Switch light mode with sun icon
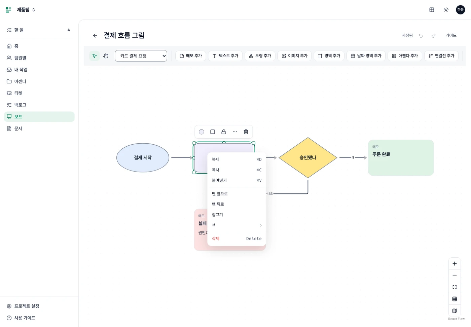 (x=446, y=10)
